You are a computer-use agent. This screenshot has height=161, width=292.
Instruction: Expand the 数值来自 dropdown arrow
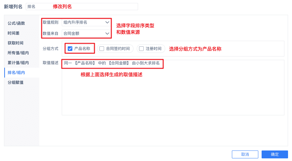(107, 34)
